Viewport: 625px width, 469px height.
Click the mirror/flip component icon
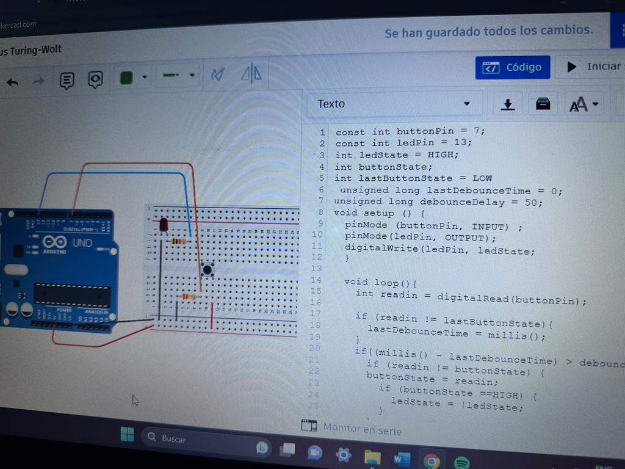tap(251, 74)
